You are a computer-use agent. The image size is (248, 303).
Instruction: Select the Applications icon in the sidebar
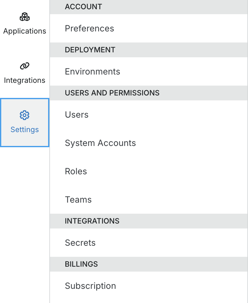click(24, 17)
